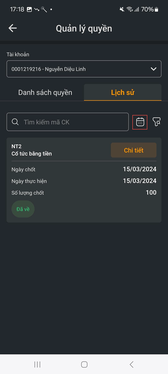Tap the Đã về status badge
This screenshot has height=374, width=168.
pos(23,209)
